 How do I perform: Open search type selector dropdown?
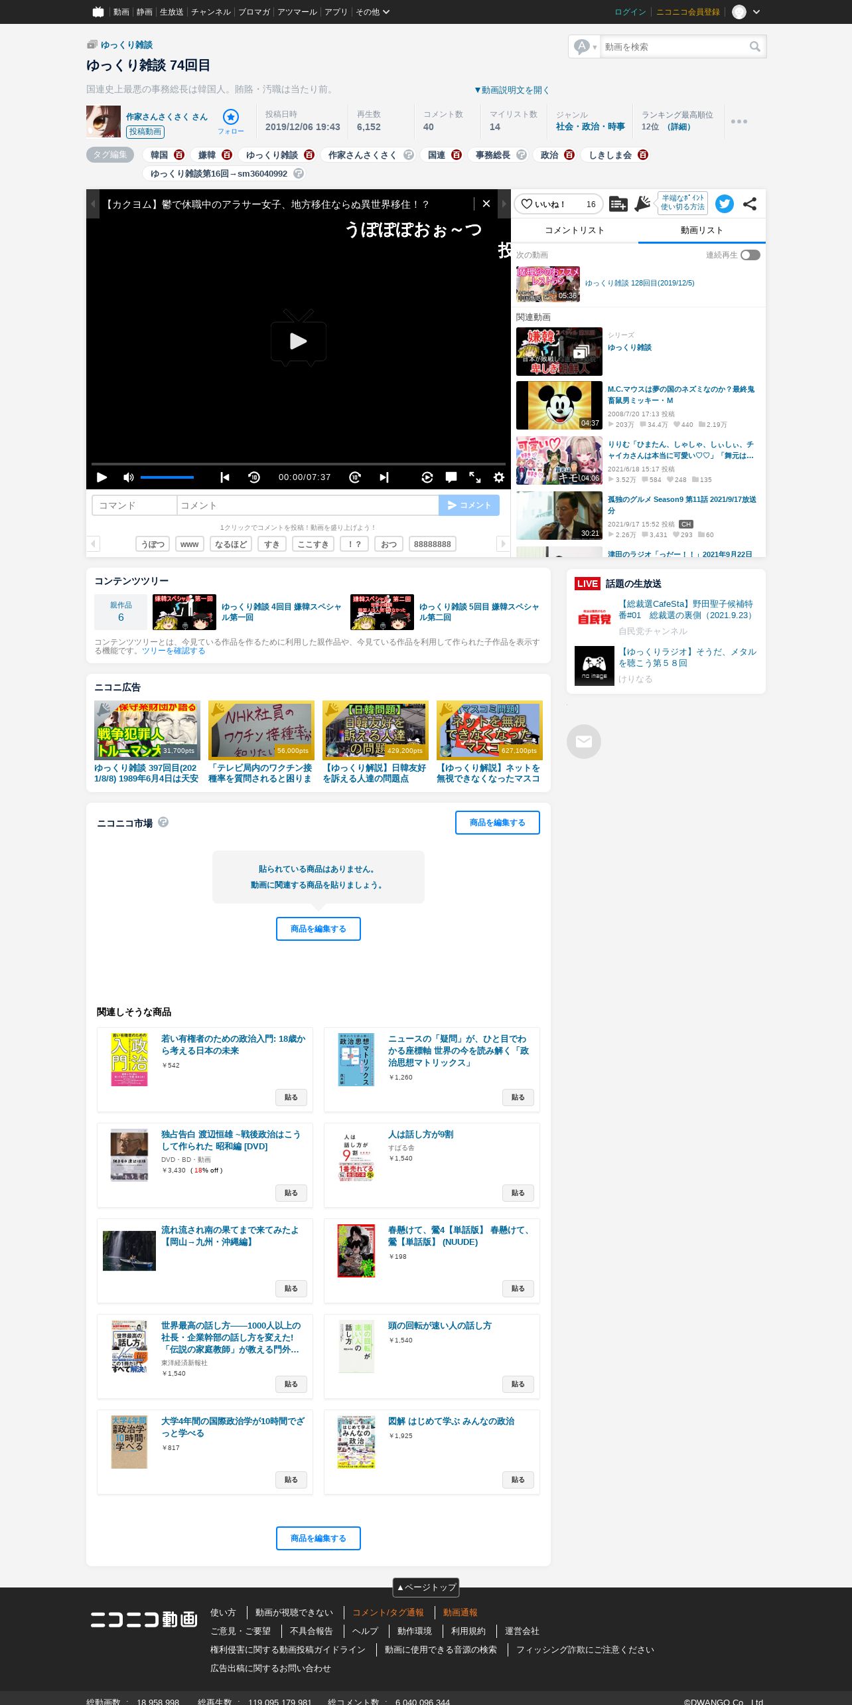tap(585, 46)
